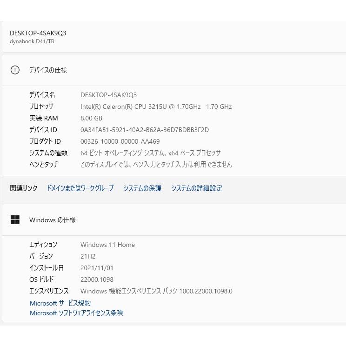Select the プロダクト ID value 00326-10000-00000-AA469
This screenshot has width=346, height=346.
click(x=120, y=141)
